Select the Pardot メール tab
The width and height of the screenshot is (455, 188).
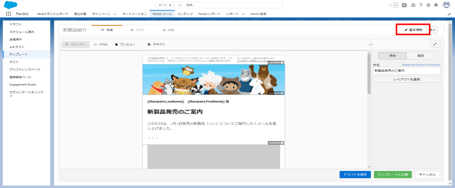162,14
